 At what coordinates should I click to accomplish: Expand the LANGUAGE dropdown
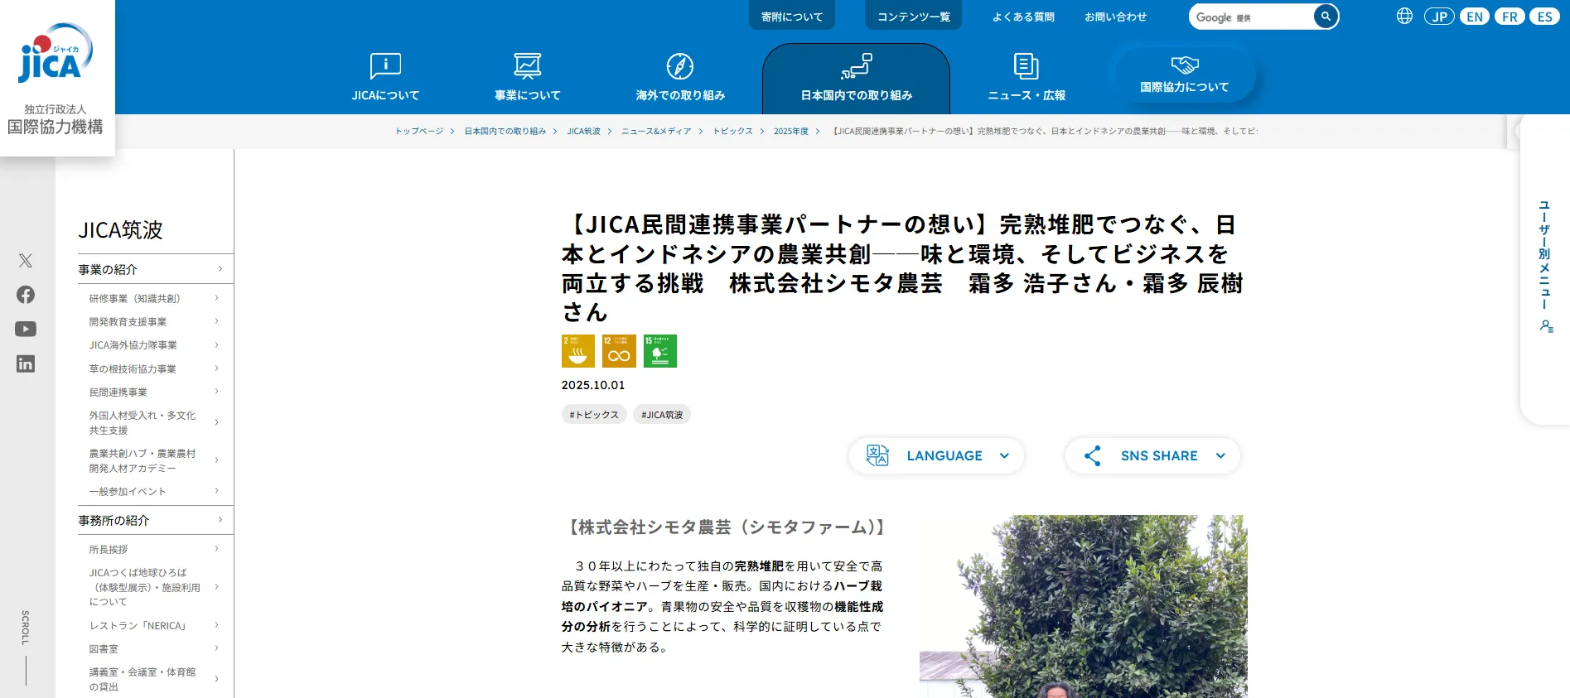tap(937, 456)
